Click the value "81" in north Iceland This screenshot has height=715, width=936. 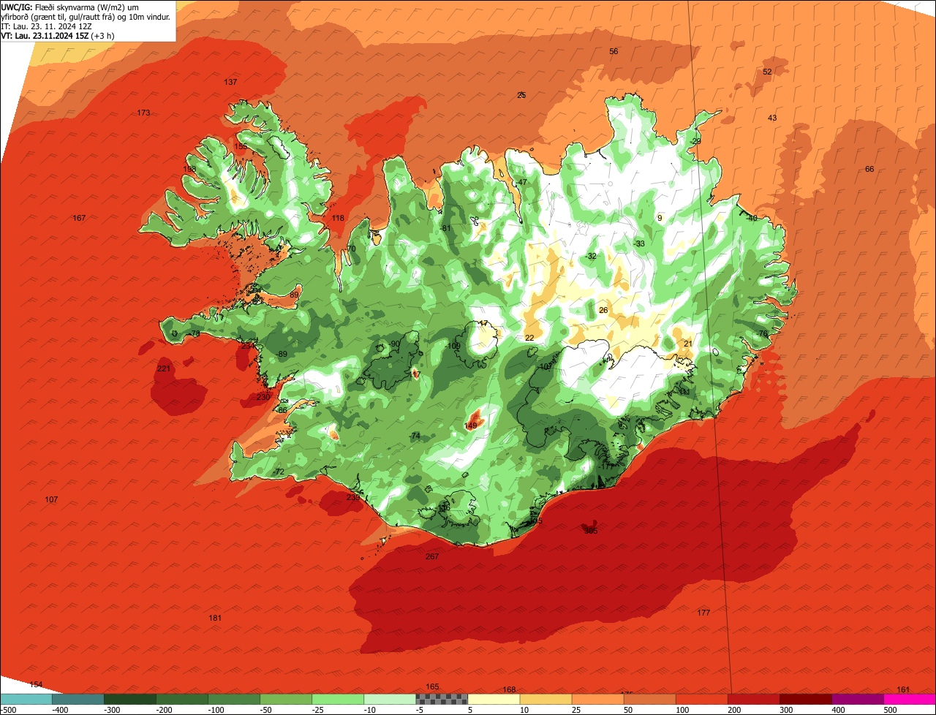tap(447, 228)
